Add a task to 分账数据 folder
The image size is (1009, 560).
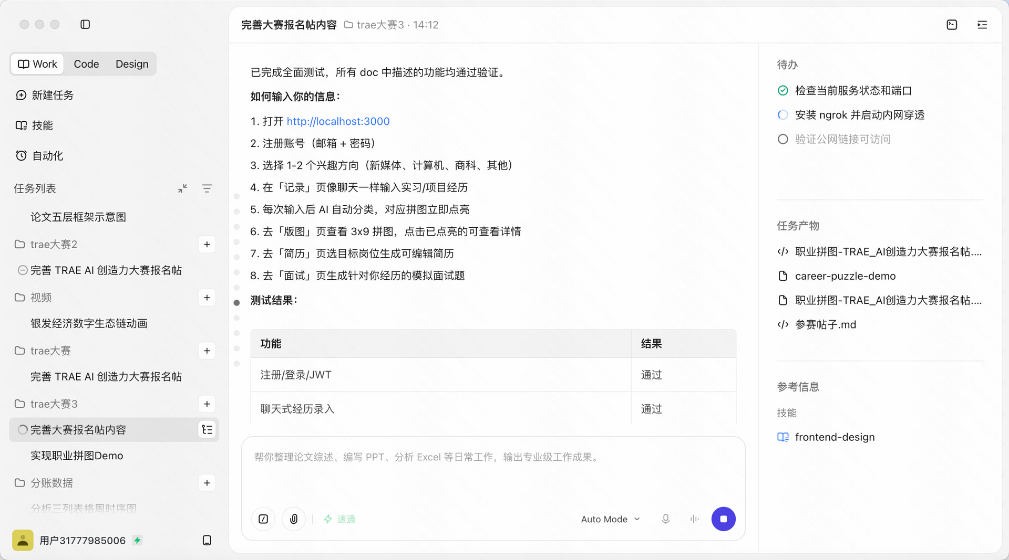[207, 483]
